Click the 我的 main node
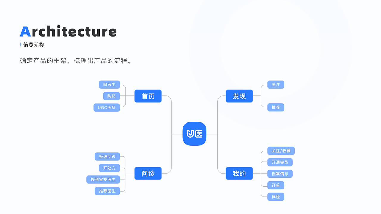381x214 pixels. tap(239, 173)
